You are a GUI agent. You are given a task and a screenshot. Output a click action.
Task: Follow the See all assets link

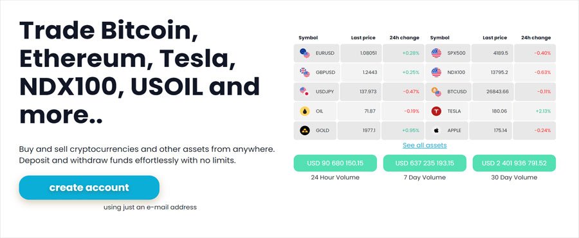click(425, 145)
